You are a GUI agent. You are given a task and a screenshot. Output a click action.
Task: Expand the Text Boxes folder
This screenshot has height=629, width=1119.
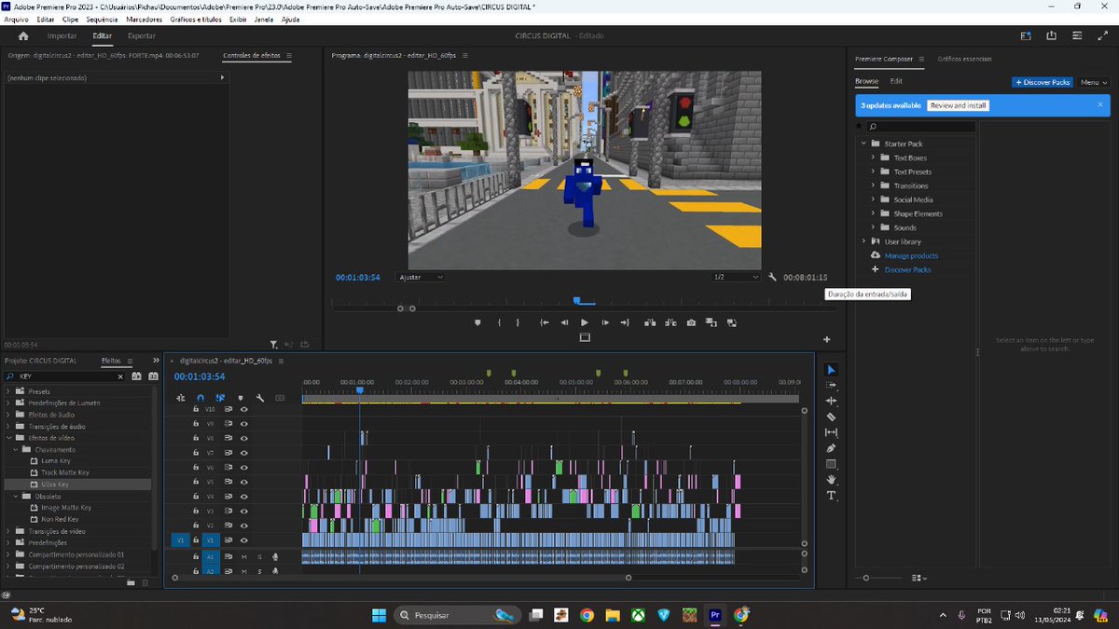874,157
